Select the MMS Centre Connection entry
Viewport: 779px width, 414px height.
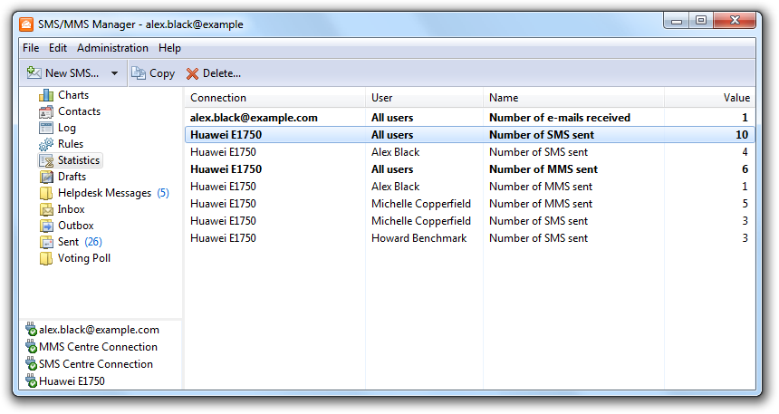[x=98, y=347]
